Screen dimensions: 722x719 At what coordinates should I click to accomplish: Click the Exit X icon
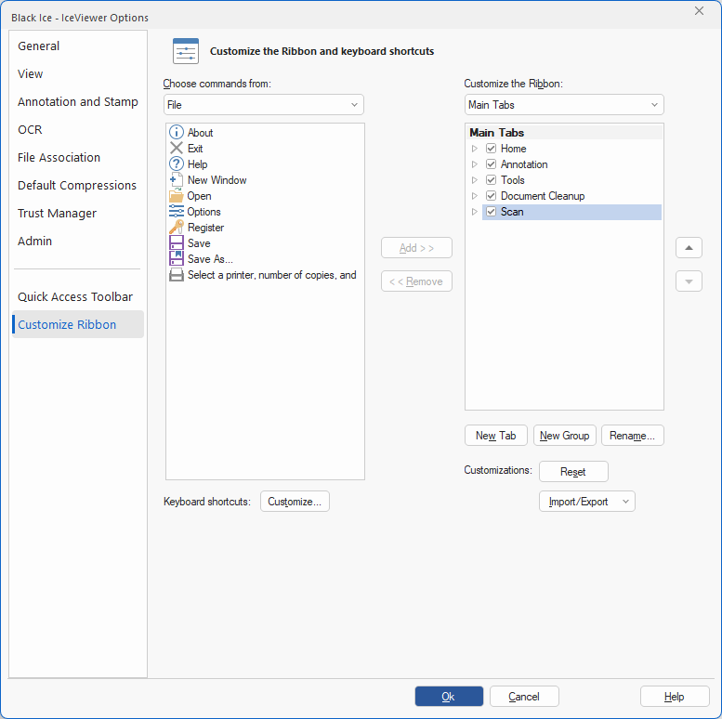(177, 149)
